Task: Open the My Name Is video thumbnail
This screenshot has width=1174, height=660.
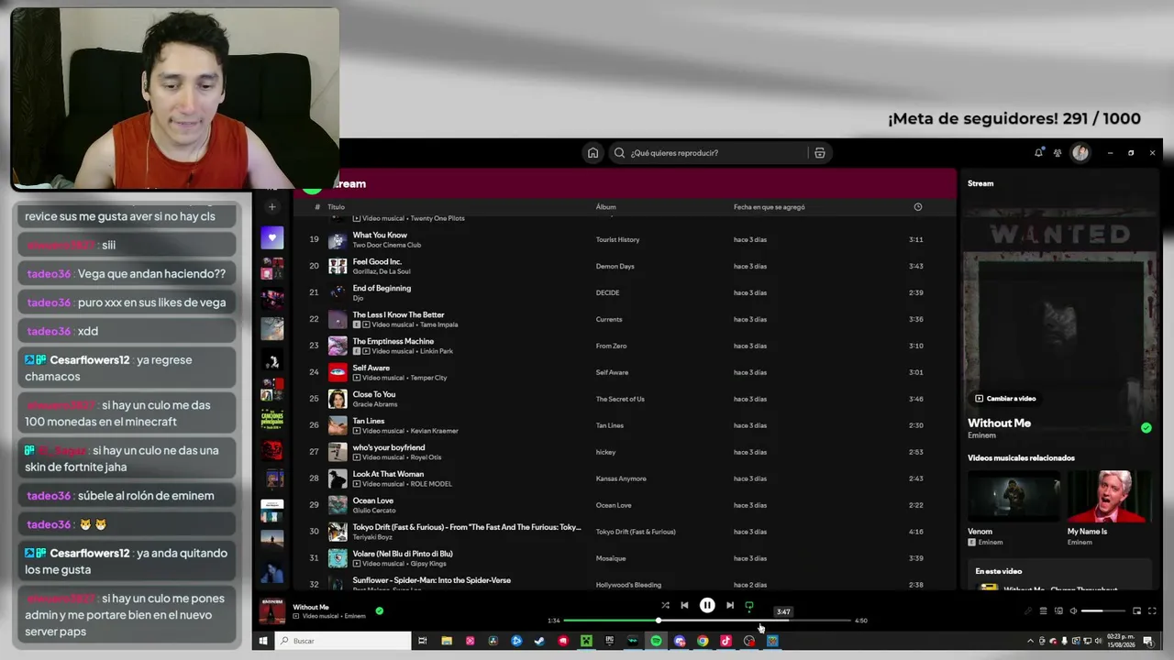Action: (x=1108, y=496)
